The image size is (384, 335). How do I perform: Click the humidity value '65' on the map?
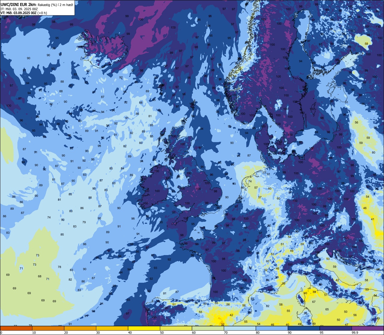(327, 309)
